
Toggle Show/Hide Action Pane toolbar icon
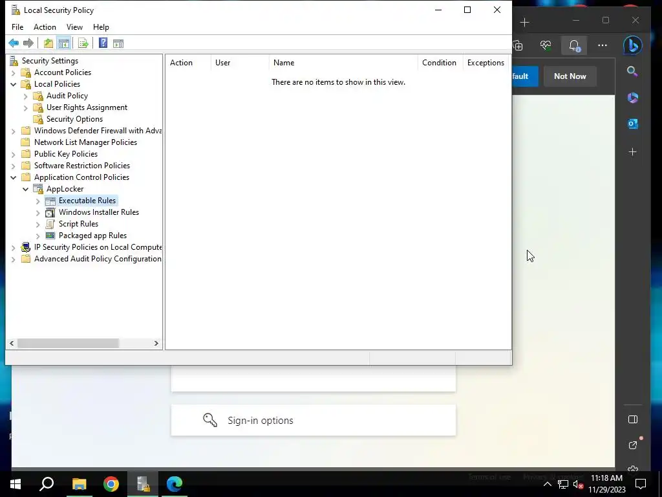coord(118,43)
